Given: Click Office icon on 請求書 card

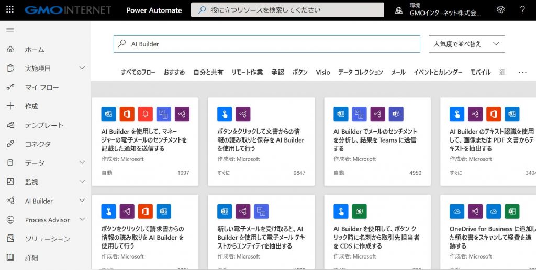Looking at the screenshot, I should click(146, 212).
